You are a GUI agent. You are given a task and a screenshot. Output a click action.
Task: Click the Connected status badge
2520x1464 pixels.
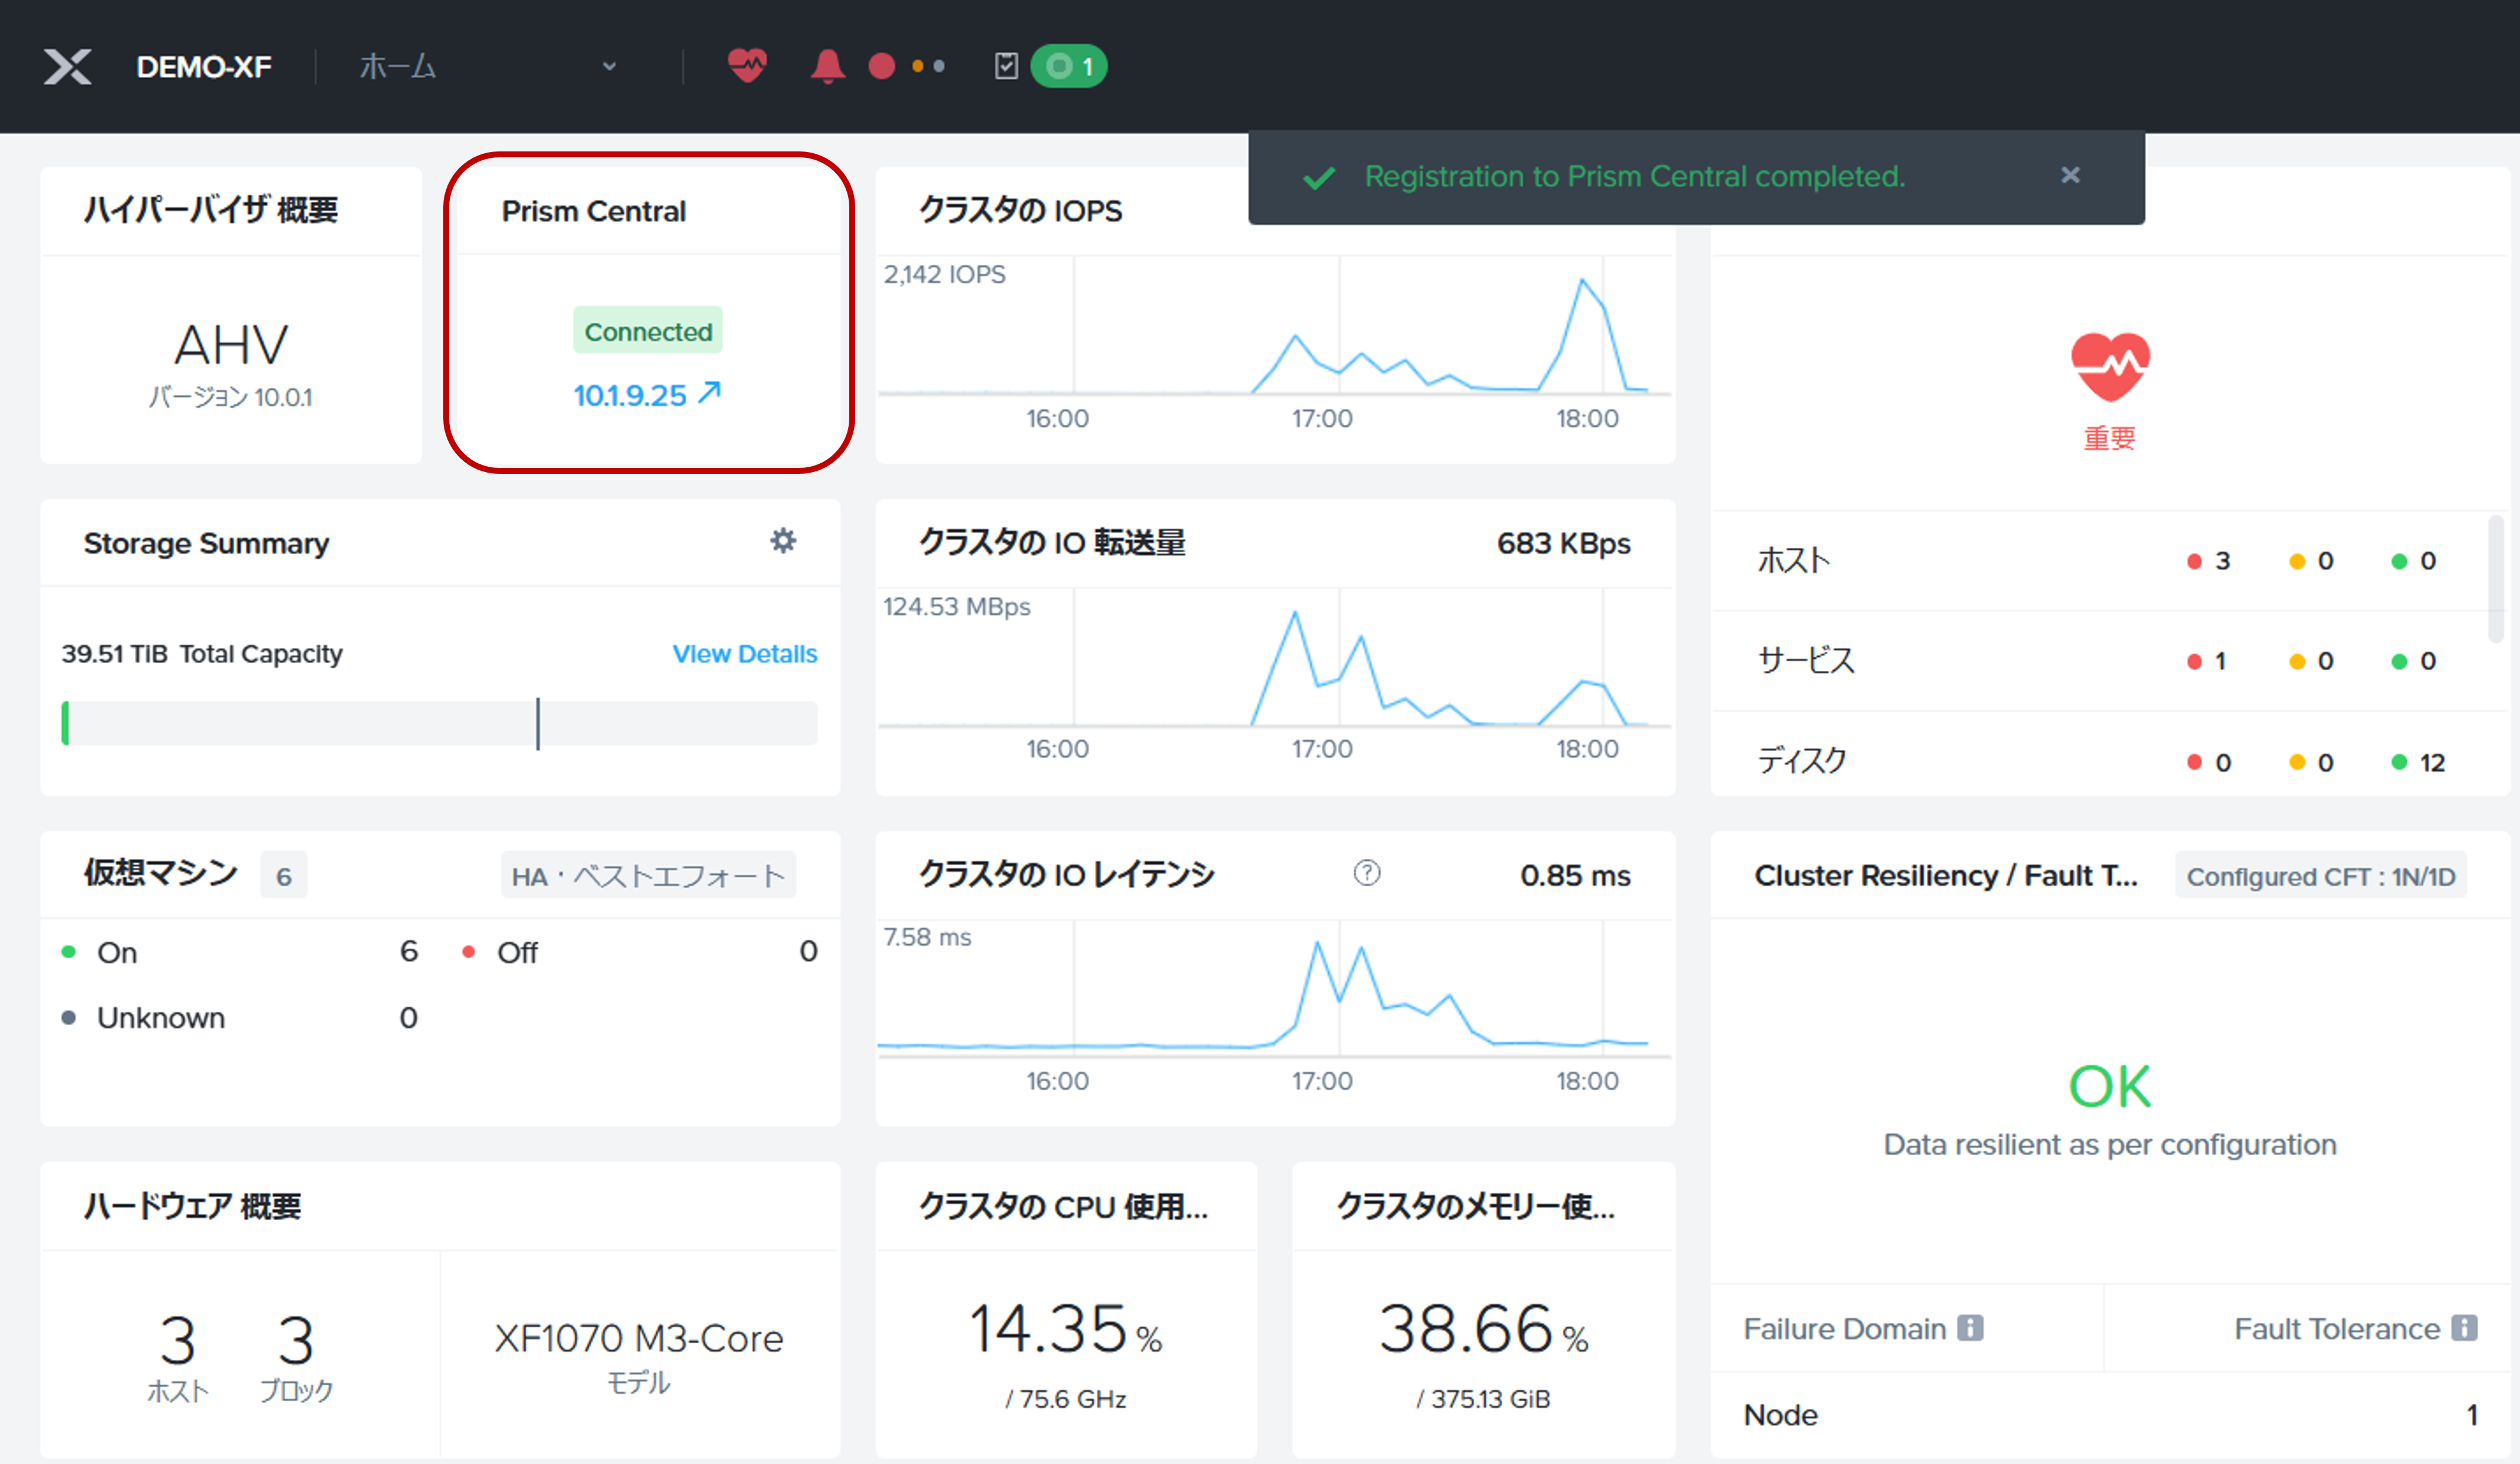pyautogui.click(x=648, y=331)
